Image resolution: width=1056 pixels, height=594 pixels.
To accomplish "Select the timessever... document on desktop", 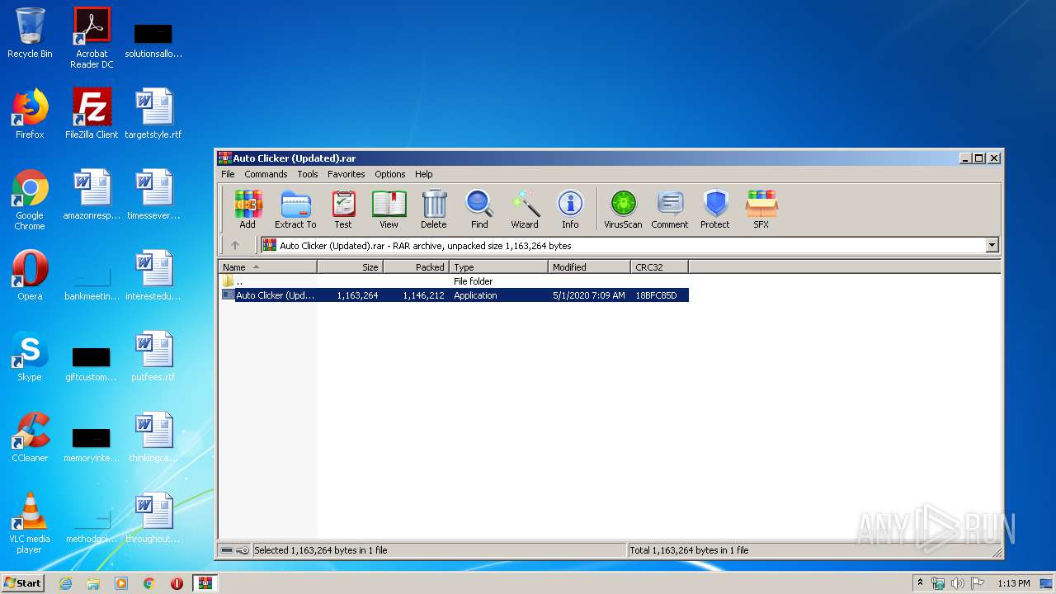I will [153, 195].
